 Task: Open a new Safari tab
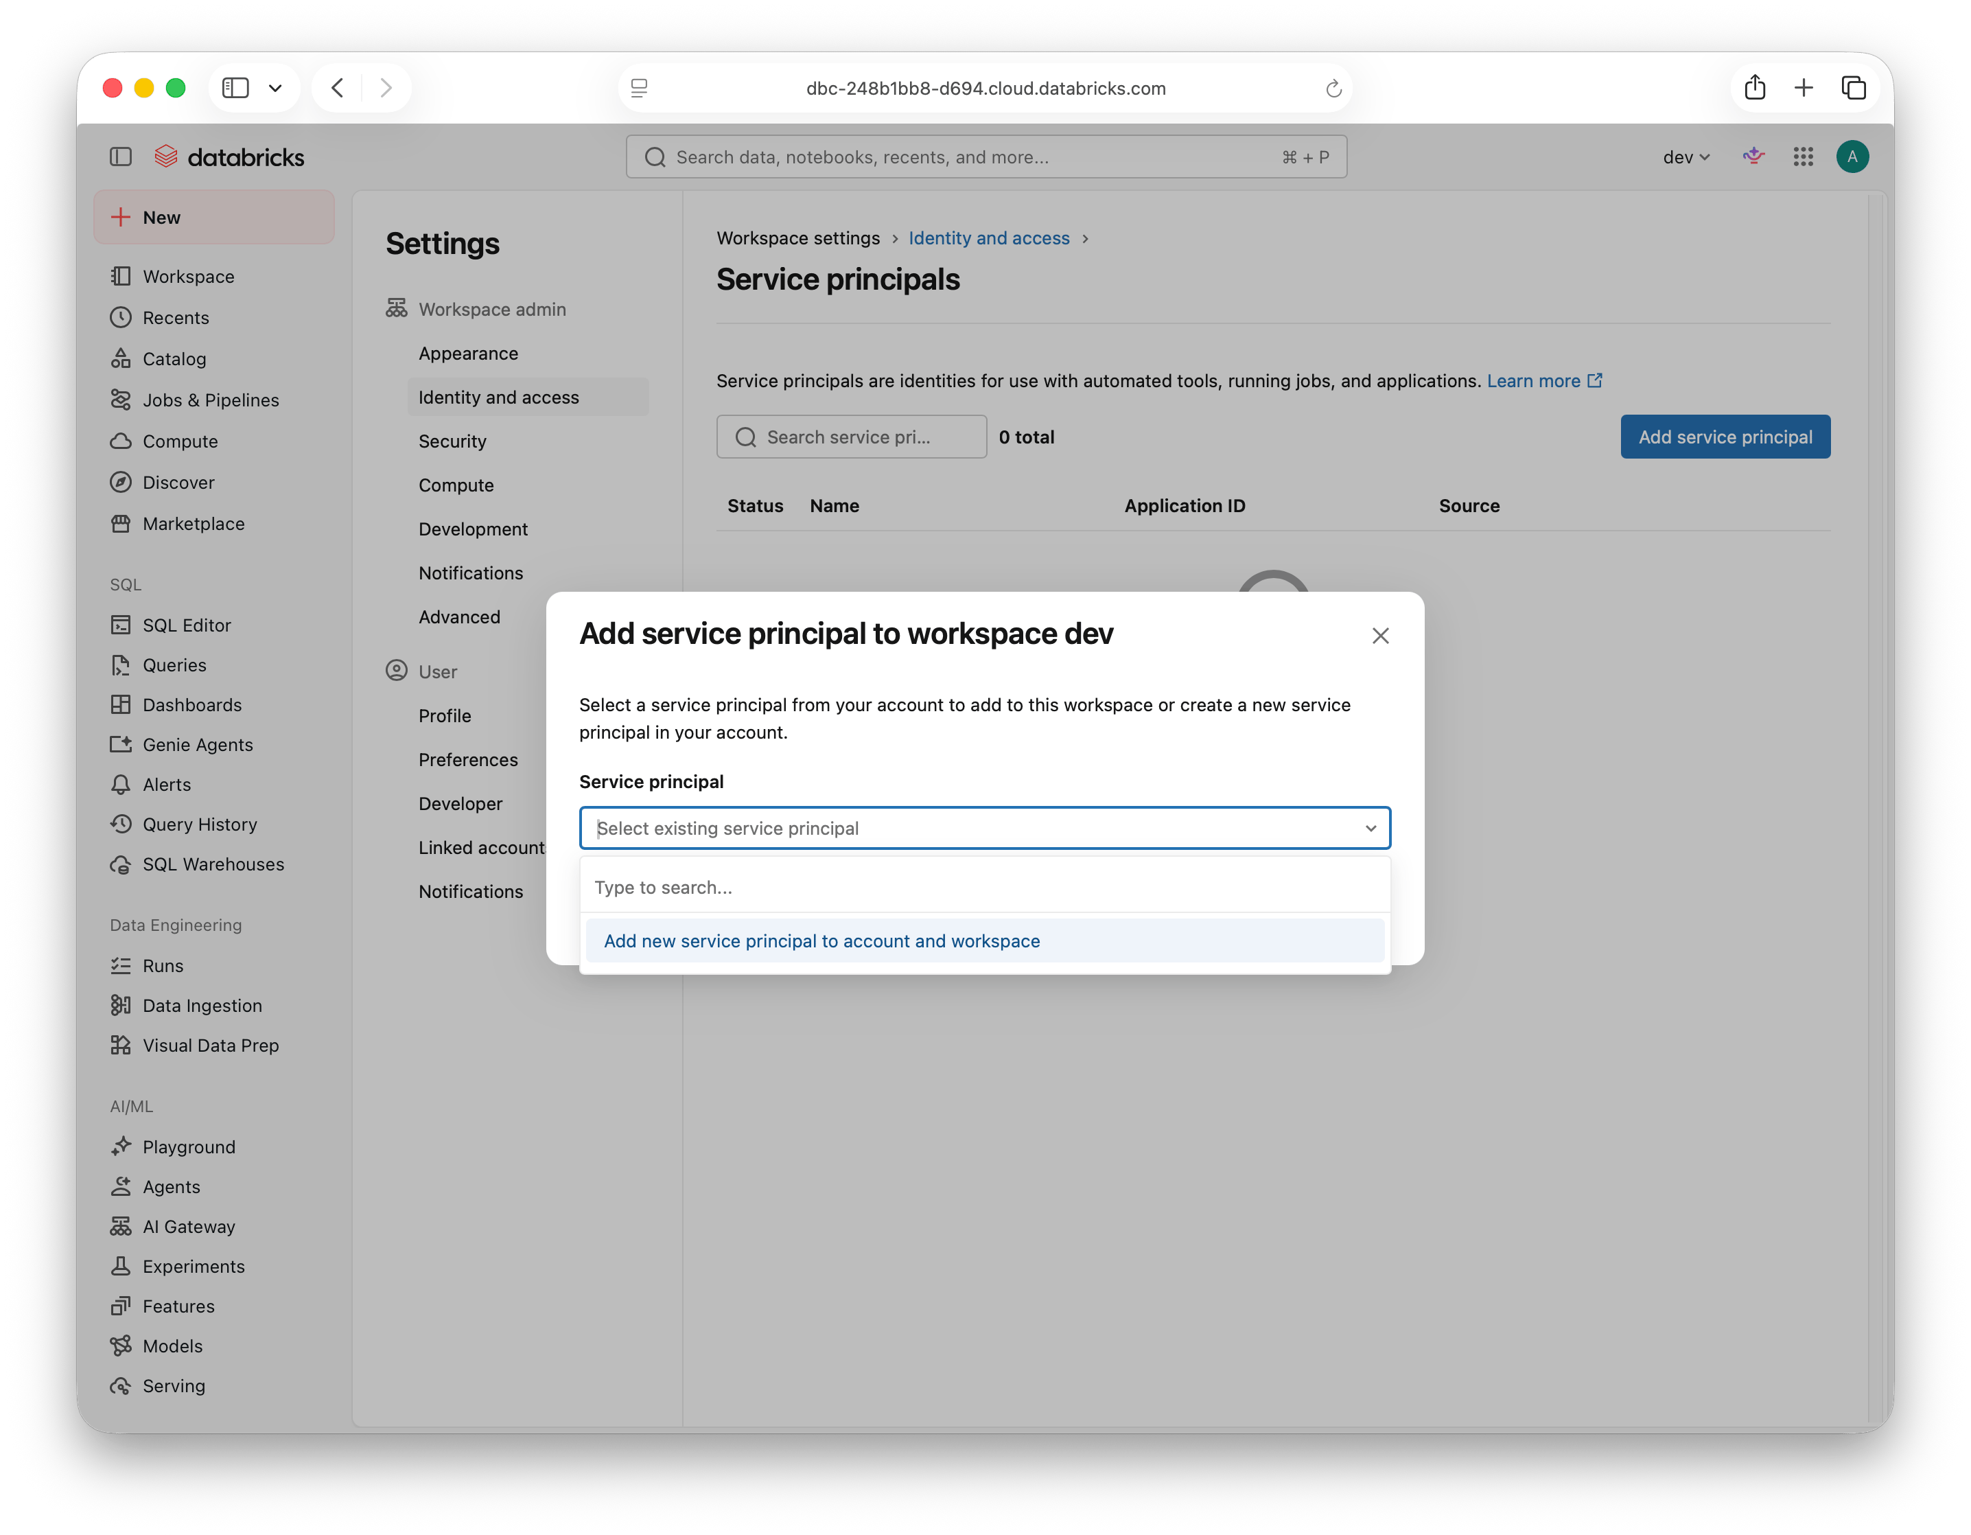click(x=1803, y=88)
